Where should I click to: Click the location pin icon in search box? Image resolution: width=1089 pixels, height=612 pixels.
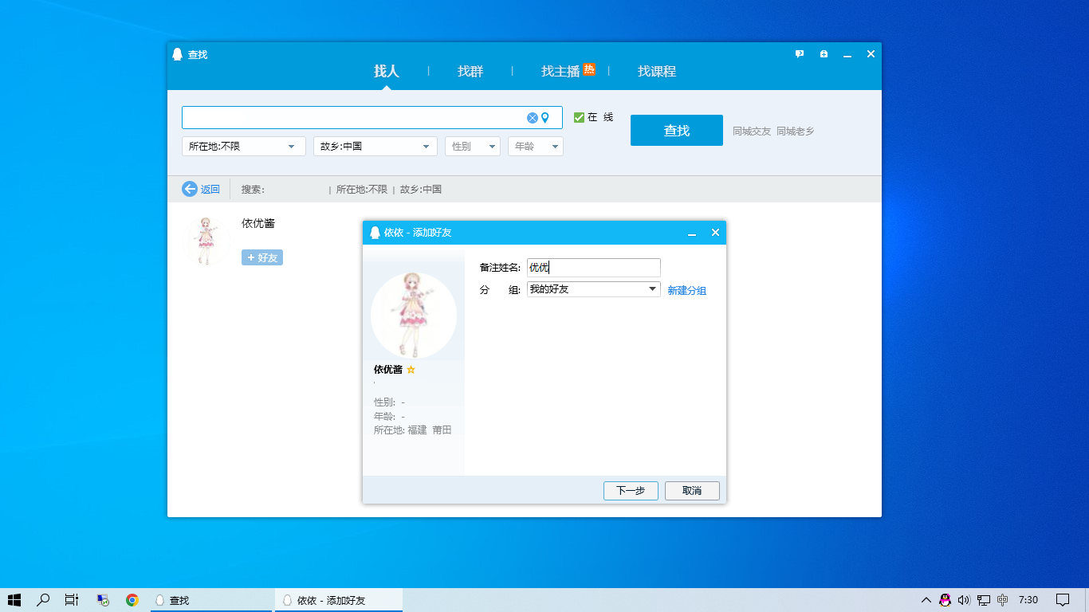(x=545, y=118)
